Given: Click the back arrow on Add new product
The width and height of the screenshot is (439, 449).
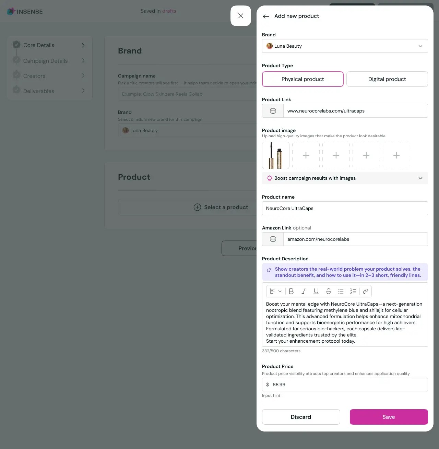Looking at the screenshot, I should tap(266, 16).
